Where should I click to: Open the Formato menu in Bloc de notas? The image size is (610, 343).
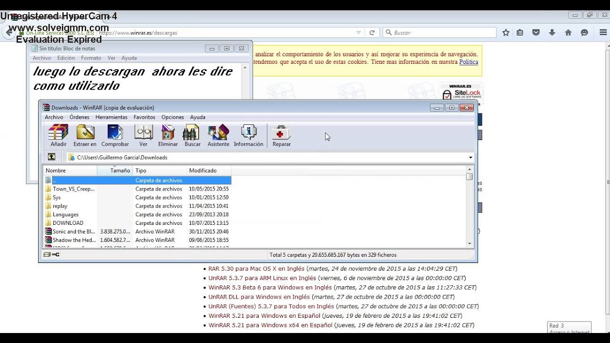[91, 58]
